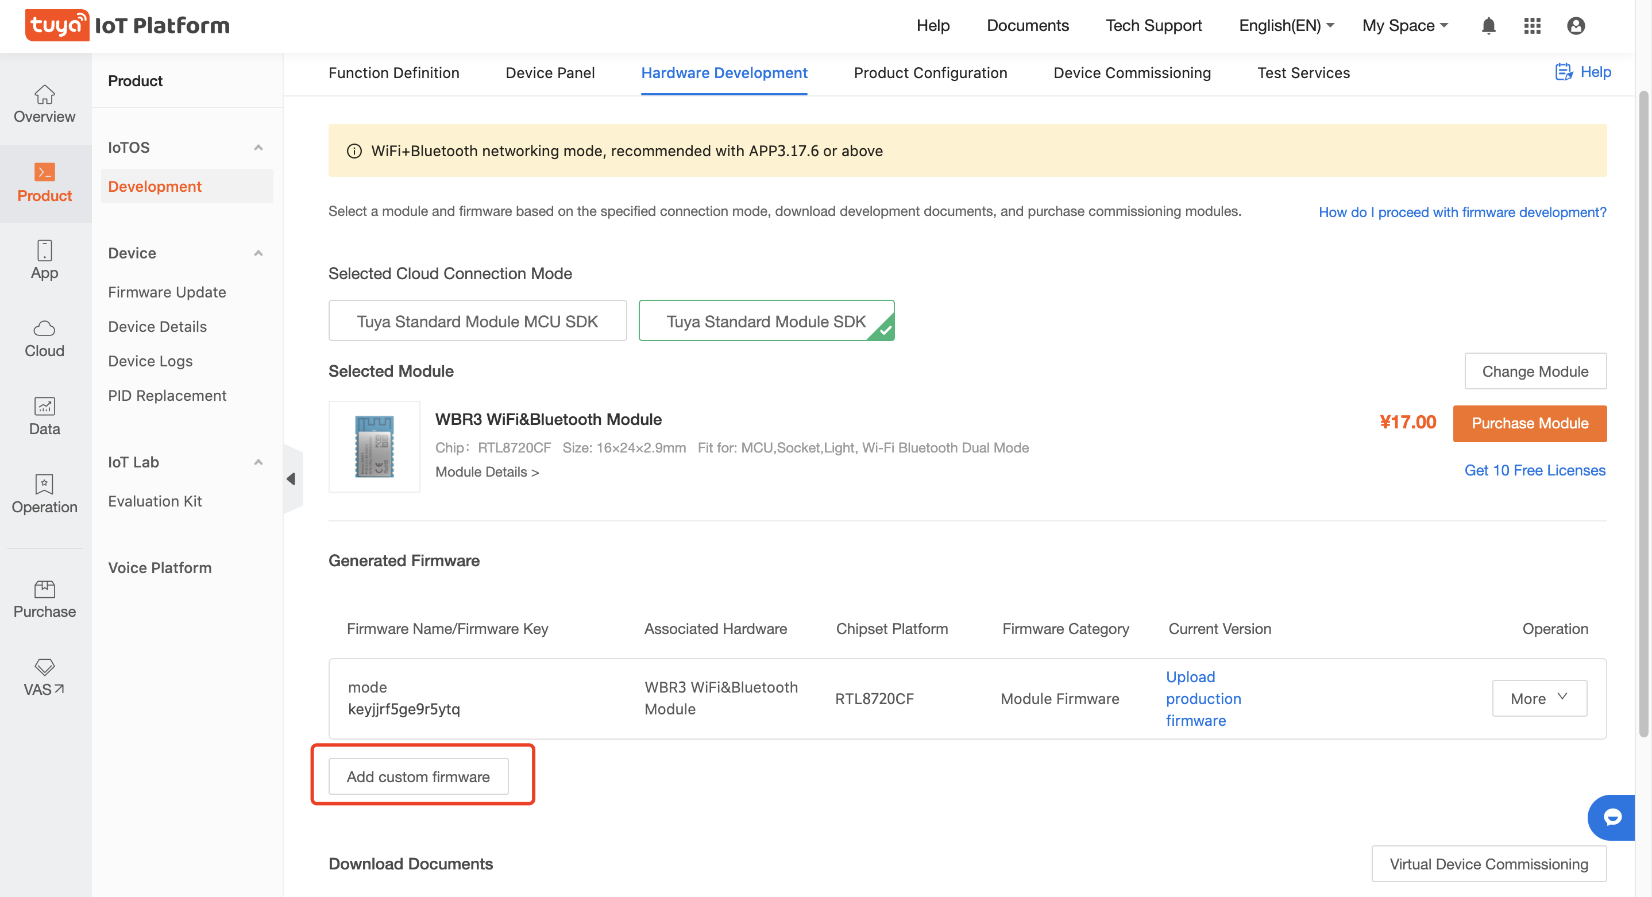Viewport: 1652px width, 897px height.
Task: Open the My Space dropdown
Action: coord(1404,26)
